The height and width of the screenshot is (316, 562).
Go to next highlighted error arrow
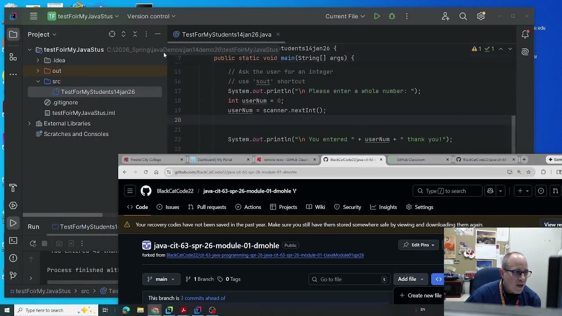pyautogui.click(x=510, y=49)
